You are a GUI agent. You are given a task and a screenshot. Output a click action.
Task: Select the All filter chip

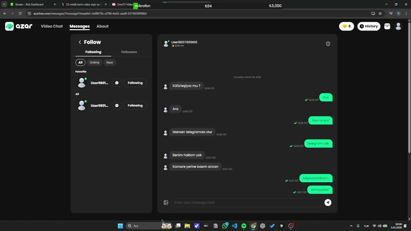pos(80,62)
